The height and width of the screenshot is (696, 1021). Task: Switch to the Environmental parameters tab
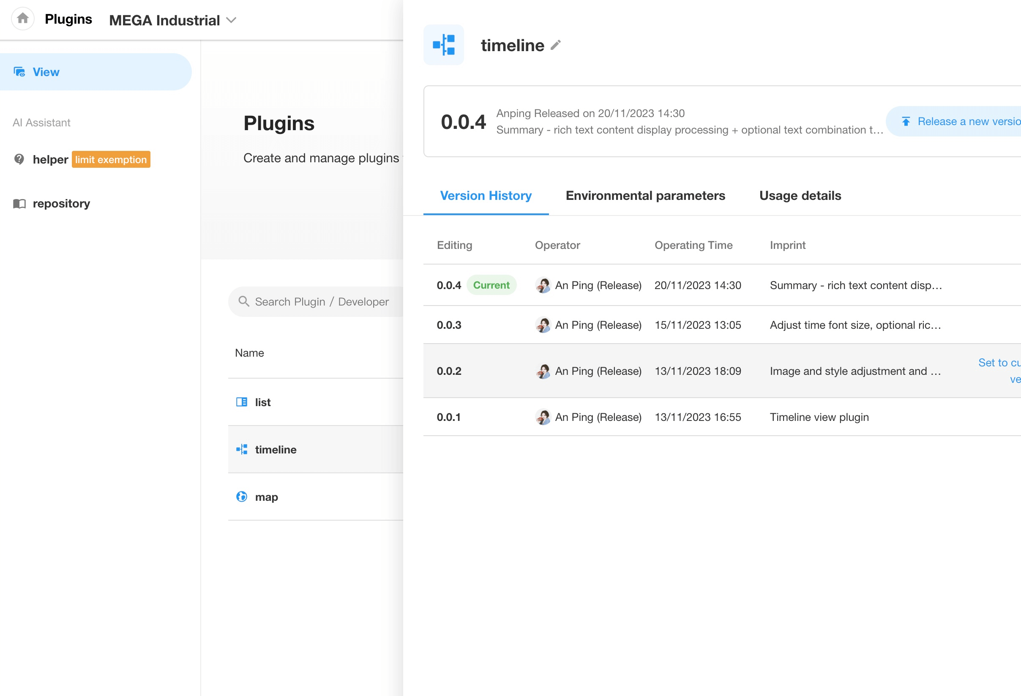point(645,196)
